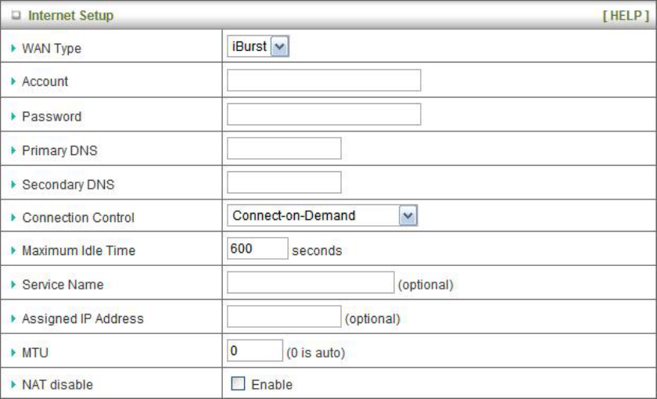
Task: Select the MTU value field
Action: click(x=254, y=350)
